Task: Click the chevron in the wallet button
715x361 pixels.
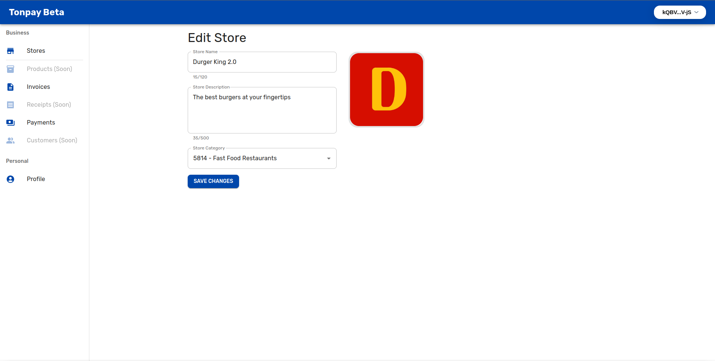Action: [x=696, y=12]
